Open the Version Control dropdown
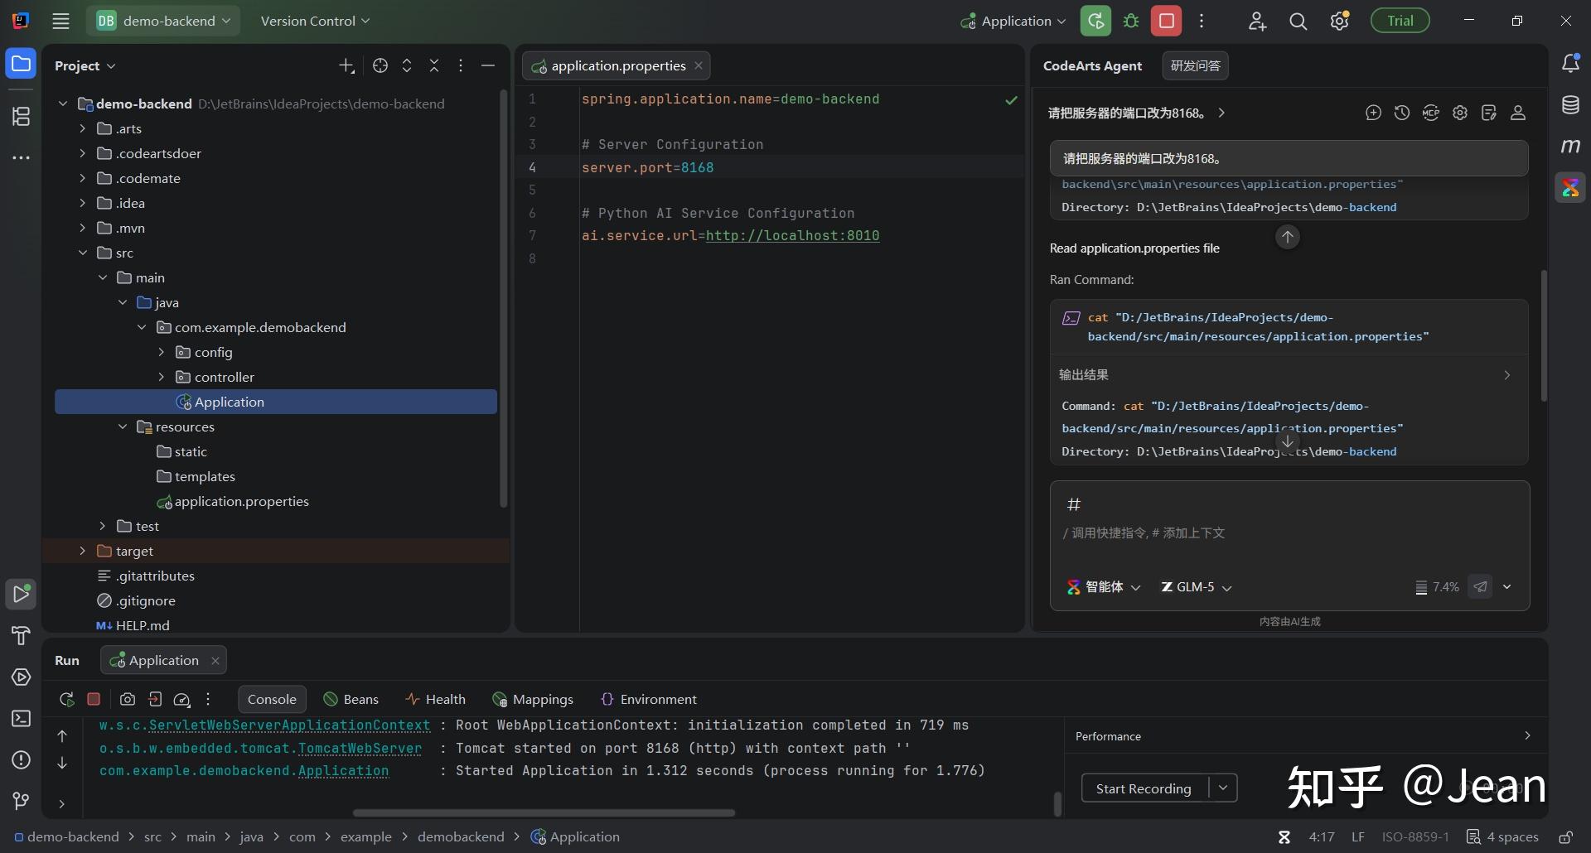 [315, 21]
